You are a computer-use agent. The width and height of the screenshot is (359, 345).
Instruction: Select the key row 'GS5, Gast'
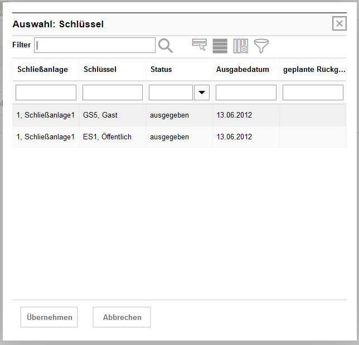[x=179, y=115]
